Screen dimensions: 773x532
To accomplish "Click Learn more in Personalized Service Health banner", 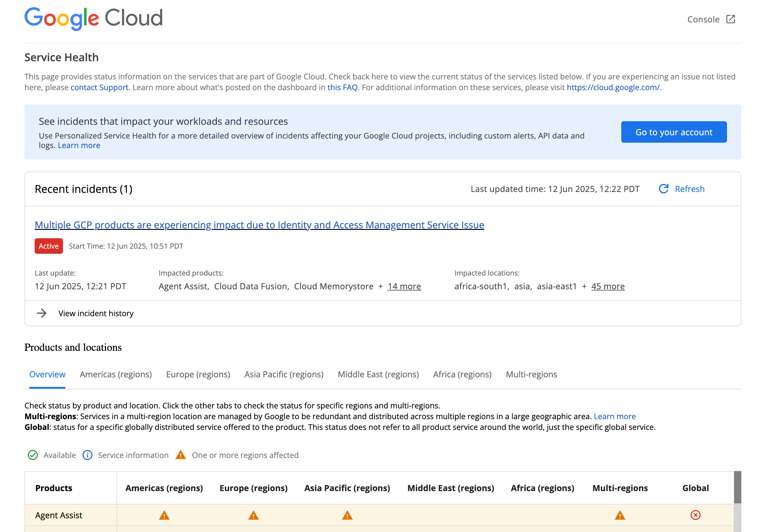I will (x=79, y=145).
